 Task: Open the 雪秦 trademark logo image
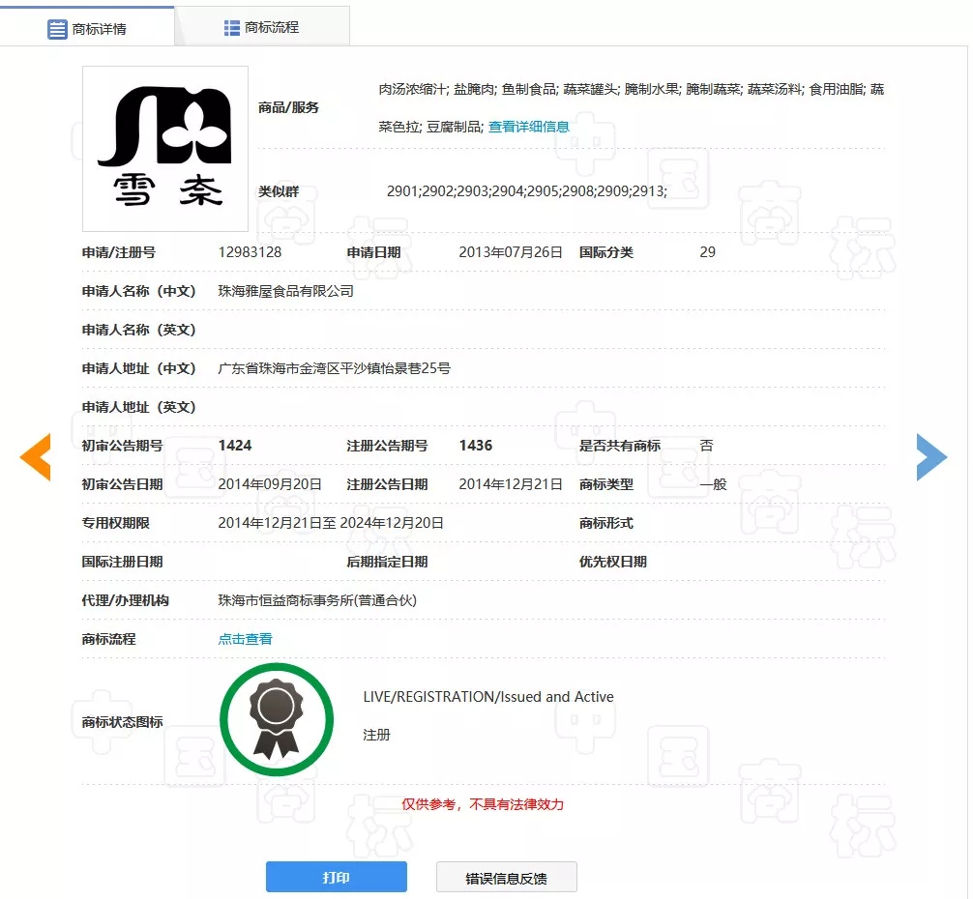165,149
